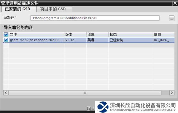Select the gsdml-v2.32-pn-canopen file row
The height and width of the screenshot is (113, 178).
point(89,40)
